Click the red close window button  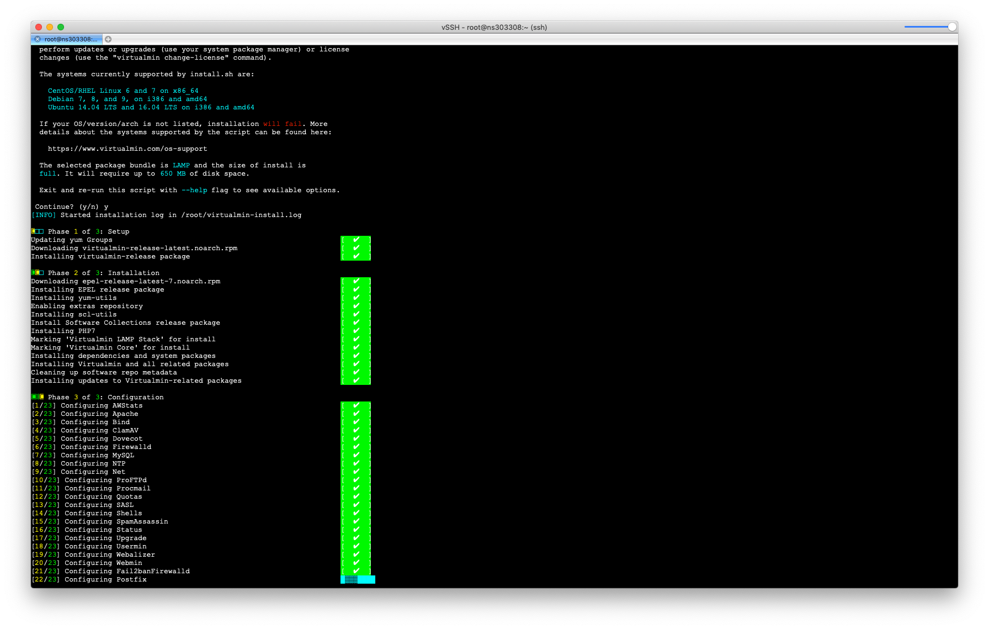point(39,27)
